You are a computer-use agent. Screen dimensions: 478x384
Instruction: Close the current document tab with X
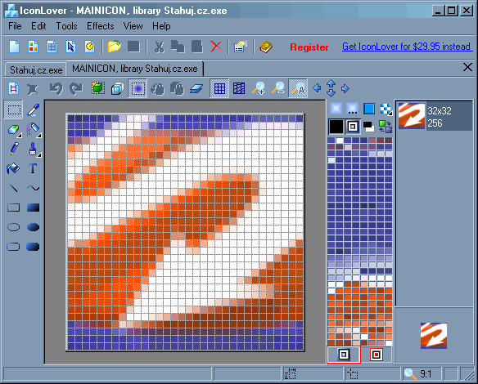[x=467, y=67]
